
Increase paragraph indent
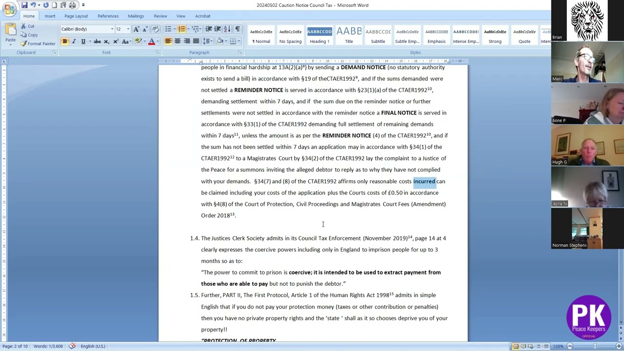[x=217, y=29]
